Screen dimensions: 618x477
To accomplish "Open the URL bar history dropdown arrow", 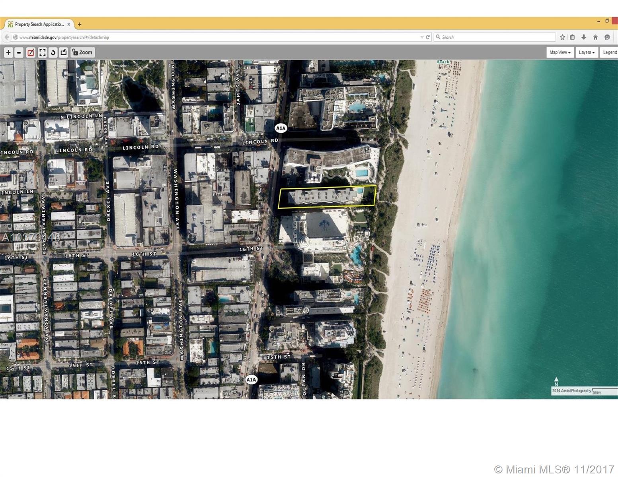I will point(422,37).
